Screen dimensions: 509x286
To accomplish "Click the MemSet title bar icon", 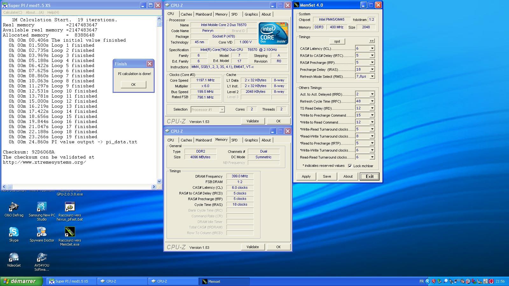I will pos(296,5).
